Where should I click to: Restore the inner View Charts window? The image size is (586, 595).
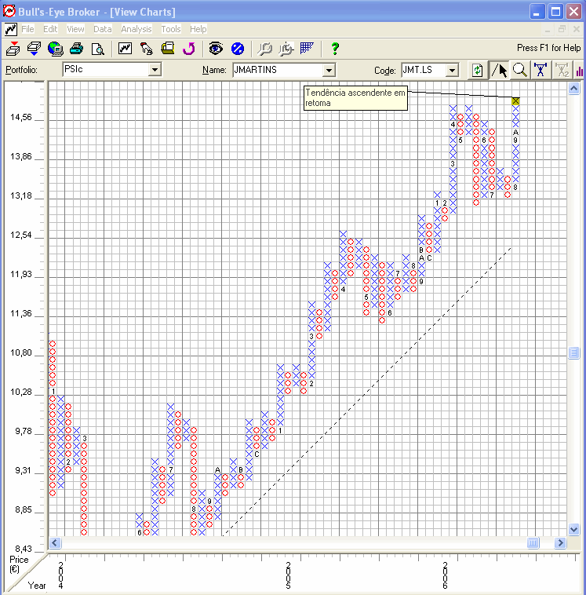(562, 29)
